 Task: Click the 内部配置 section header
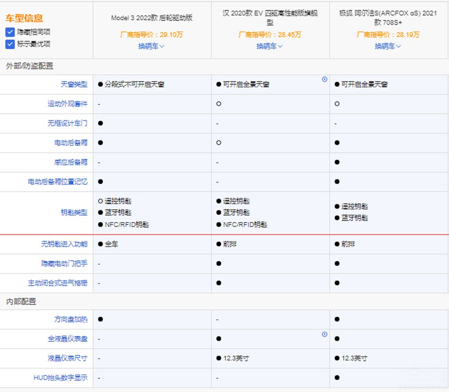(21, 301)
